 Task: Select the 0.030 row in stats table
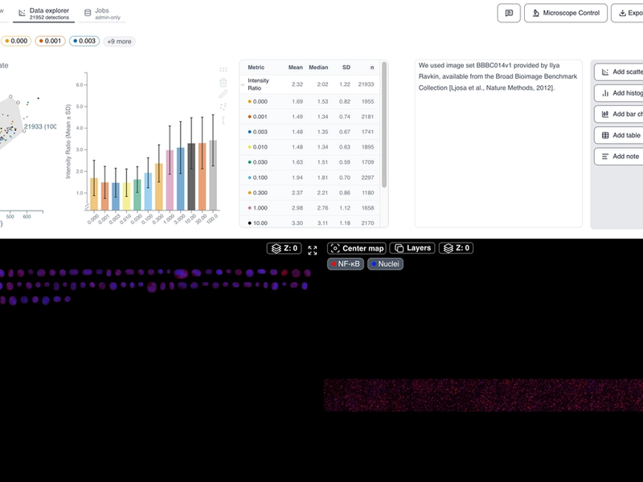pos(310,162)
